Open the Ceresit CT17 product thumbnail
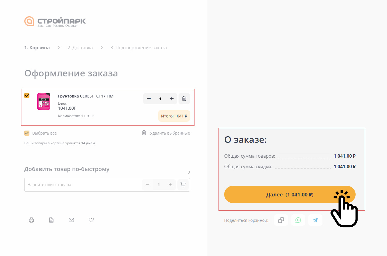Image resolution: width=387 pixels, height=256 pixels. pos(44,101)
